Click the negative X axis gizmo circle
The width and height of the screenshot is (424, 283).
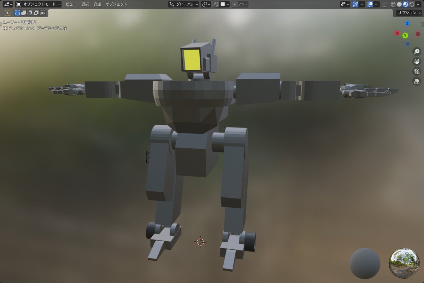click(418, 34)
